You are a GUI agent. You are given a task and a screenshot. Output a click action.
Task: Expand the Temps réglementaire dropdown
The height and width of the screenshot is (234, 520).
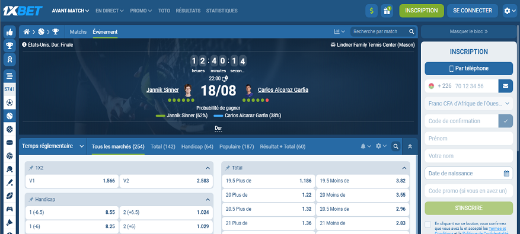53,146
